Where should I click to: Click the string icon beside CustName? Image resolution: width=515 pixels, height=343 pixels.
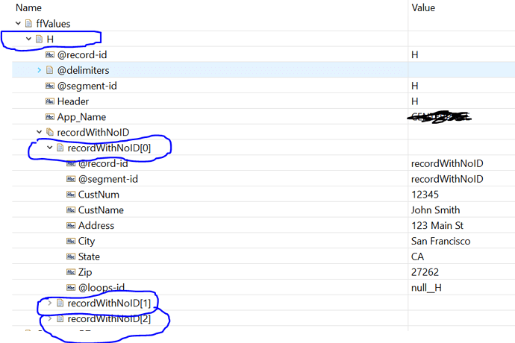[x=71, y=210]
